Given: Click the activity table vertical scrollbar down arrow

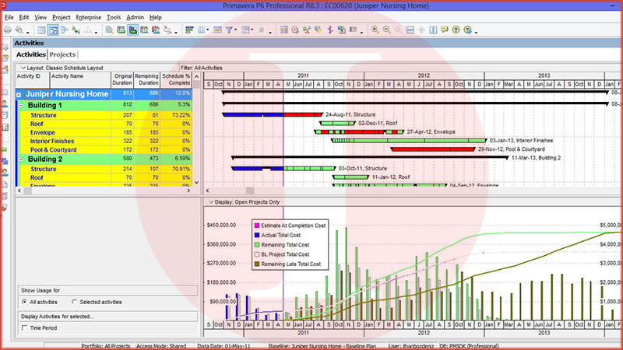Looking at the screenshot, I should pyautogui.click(x=196, y=183).
